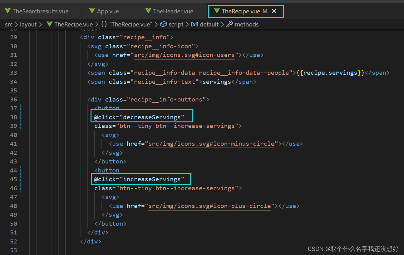Click closing div tag on line 51
The height and width of the screenshot is (255, 404).
click(98, 233)
